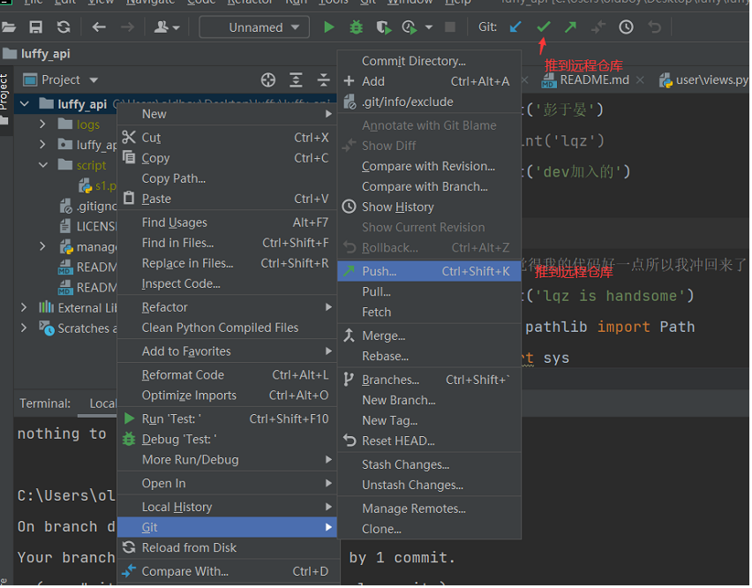Collapse the script folder in project tree

click(42, 165)
